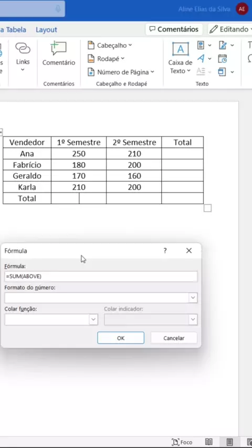252x448 pixels.
Task: Click the signature line icon
Action: pos(226,45)
